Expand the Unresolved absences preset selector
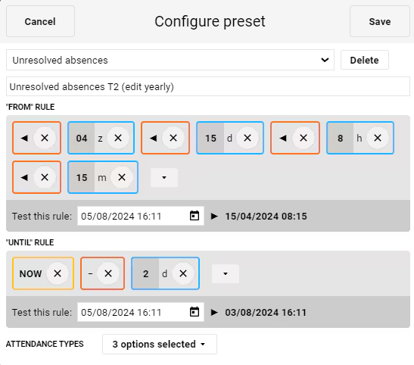 tap(170, 60)
